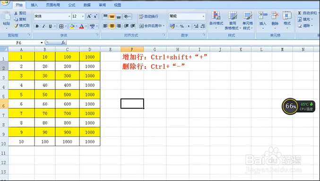Viewport: 320px width, 181px height.
Task: Toggle Italic formatting
Action: (x=43, y=26)
